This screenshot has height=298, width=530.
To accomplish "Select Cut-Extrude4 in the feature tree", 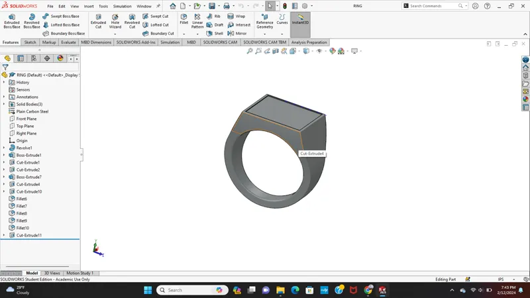I will [x=28, y=184].
